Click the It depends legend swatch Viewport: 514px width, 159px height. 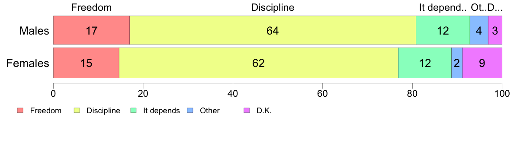(133, 111)
